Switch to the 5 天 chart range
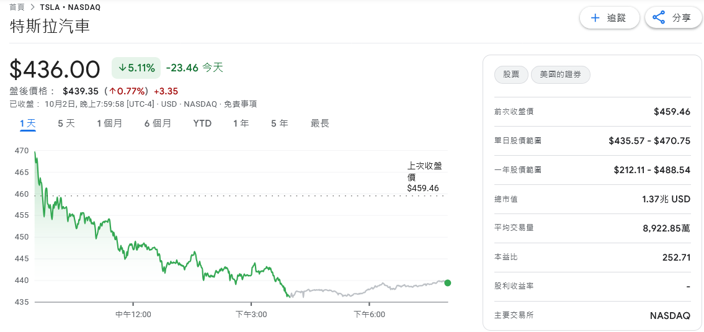The height and width of the screenshot is (332, 704). point(66,123)
